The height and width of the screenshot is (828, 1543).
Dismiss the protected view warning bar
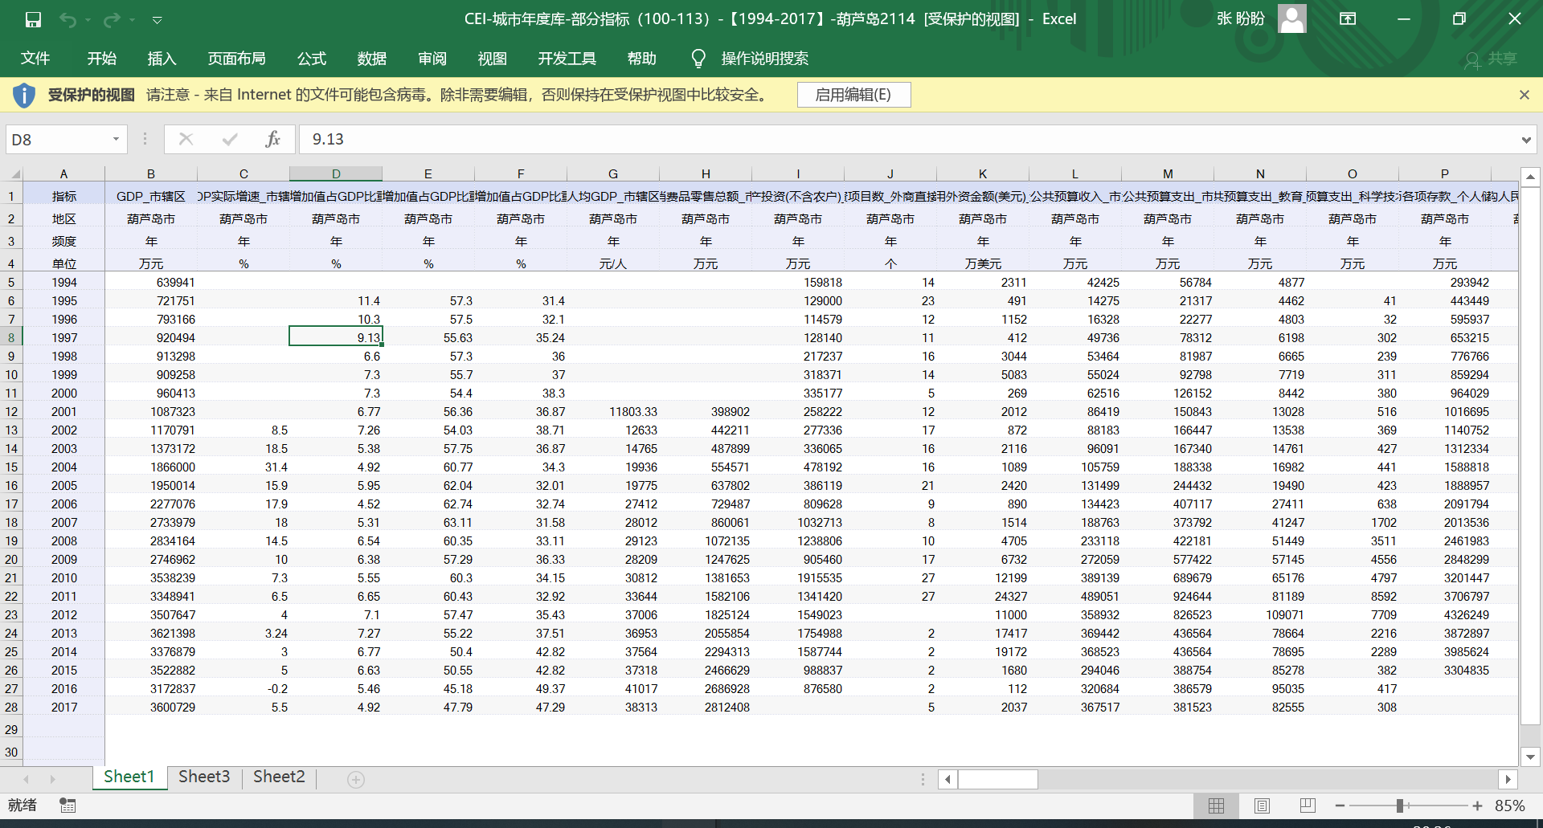(1524, 95)
